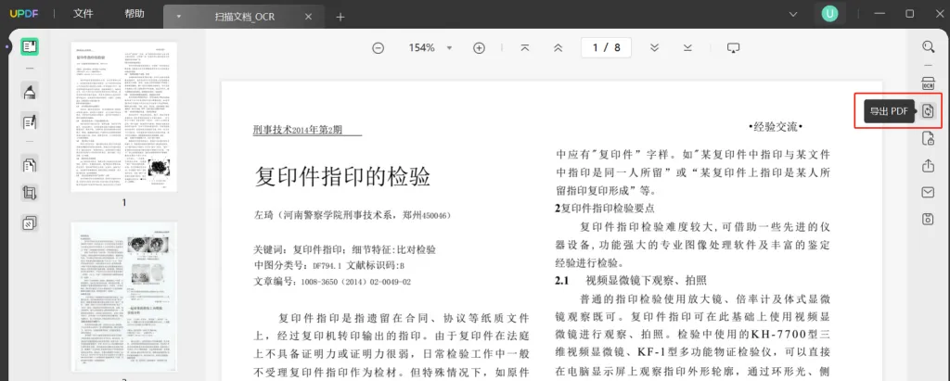950x381 pixels.
Task: Click the UPDF logo
Action: tap(23, 14)
